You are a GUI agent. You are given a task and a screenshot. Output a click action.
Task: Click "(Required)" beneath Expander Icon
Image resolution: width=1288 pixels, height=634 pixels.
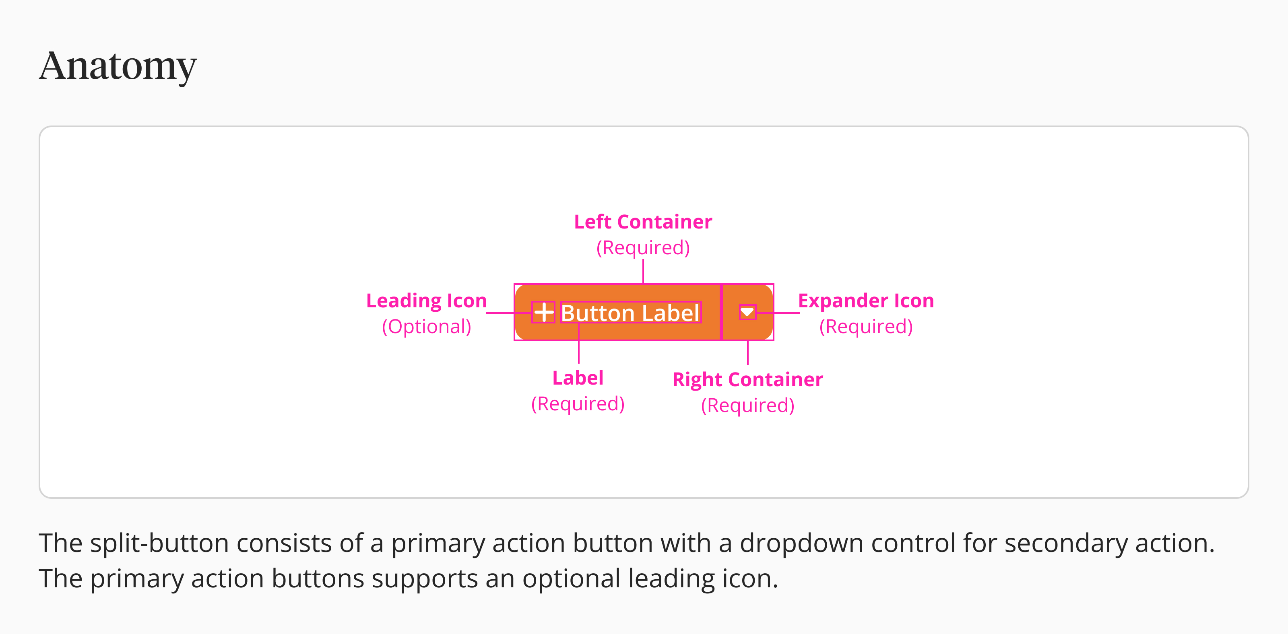point(865,327)
